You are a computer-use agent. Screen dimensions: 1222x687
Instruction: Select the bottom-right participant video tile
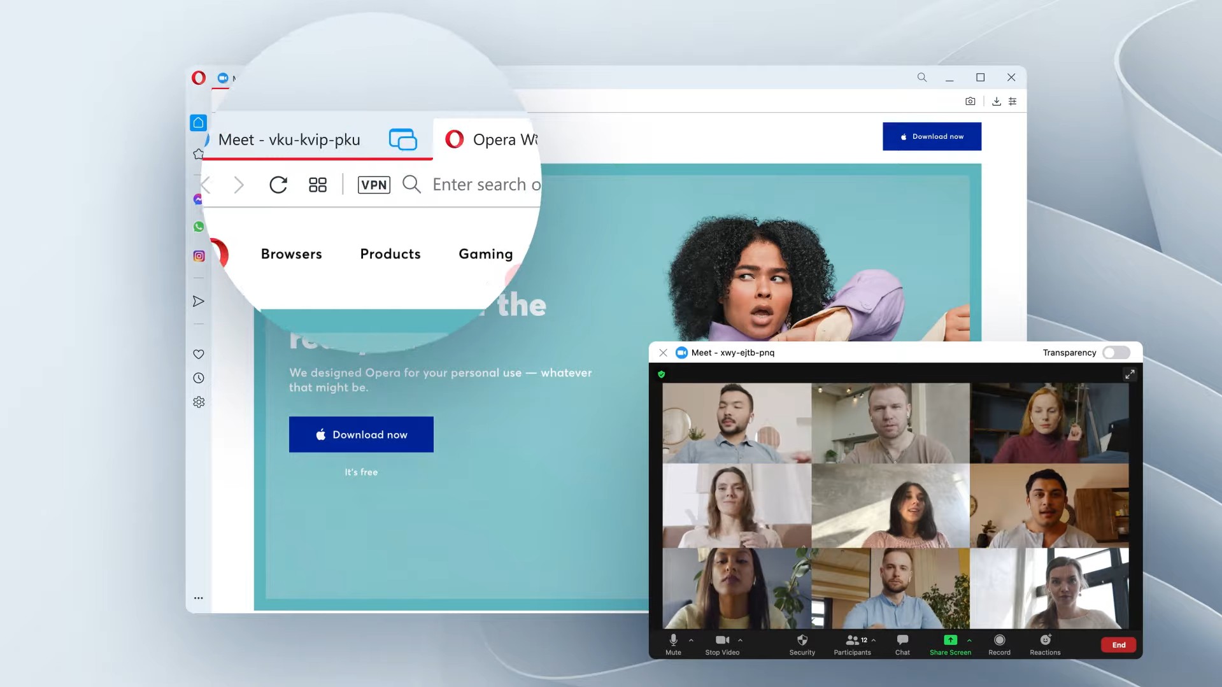tap(1049, 588)
